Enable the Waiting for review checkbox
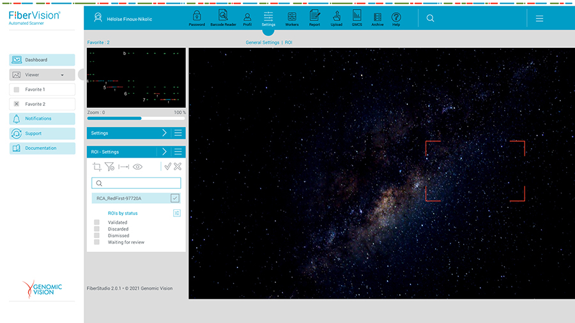575x323 pixels. pyautogui.click(x=97, y=243)
